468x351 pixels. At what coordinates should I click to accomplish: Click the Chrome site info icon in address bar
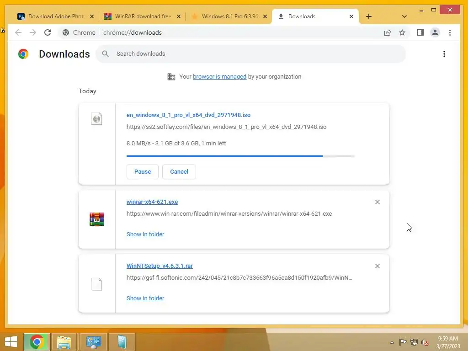(x=66, y=32)
